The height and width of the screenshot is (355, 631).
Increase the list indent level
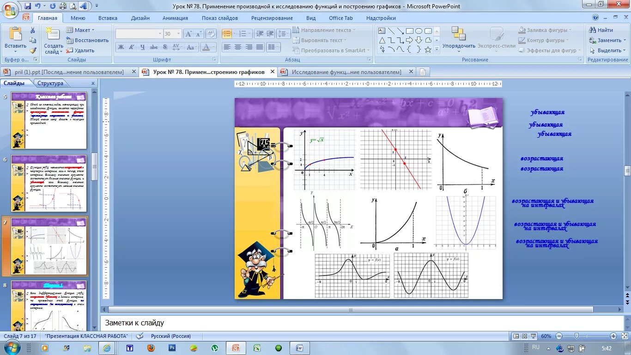tap(270, 34)
